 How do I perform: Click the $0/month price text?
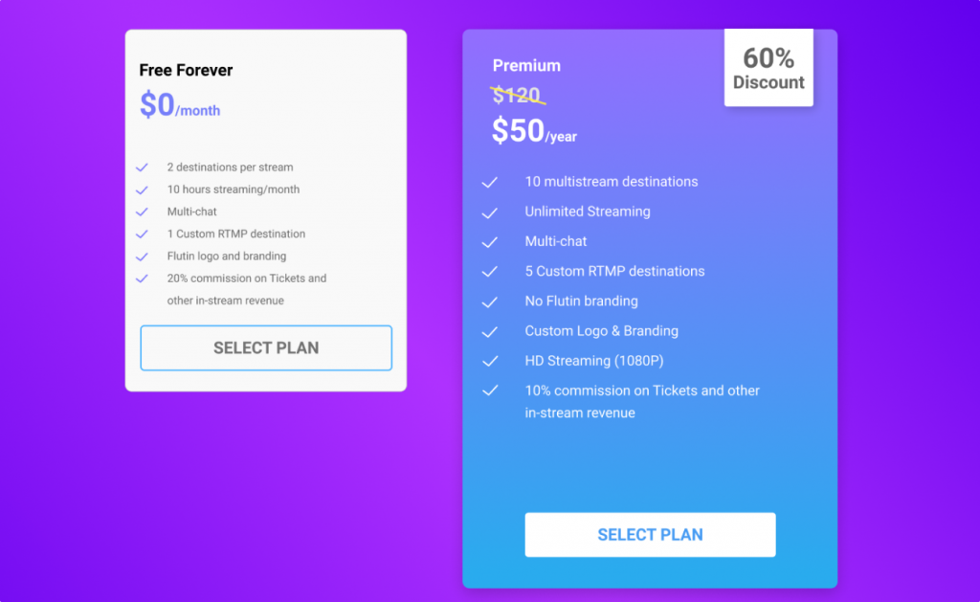(x=180, y=105)
